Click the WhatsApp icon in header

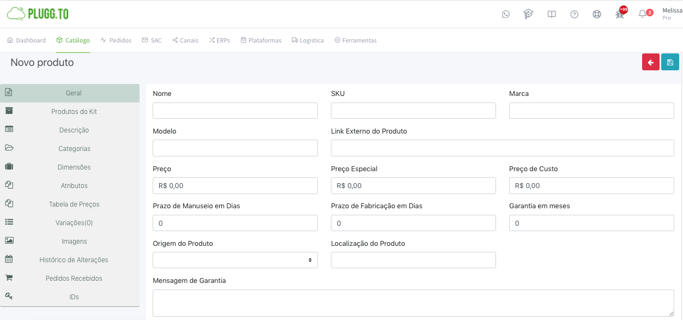(506, 14)
